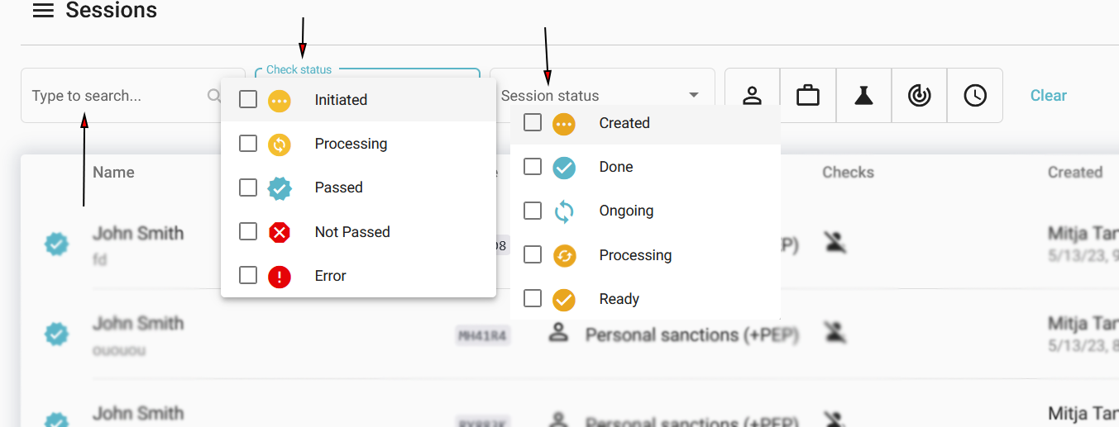Image resolution: width=1119 pixels, height=427 pixels.
Task: Open the hamburger navigation menu
Action: tap(43, 11)
